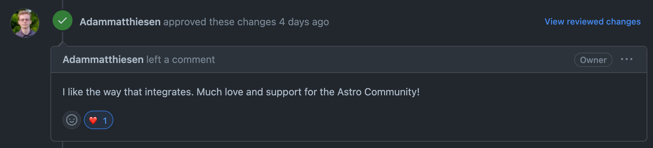The height and width of the screenshot is (148, 653).
Task: Click the red heart emoji icon
Action: click(x=93, y=120)
